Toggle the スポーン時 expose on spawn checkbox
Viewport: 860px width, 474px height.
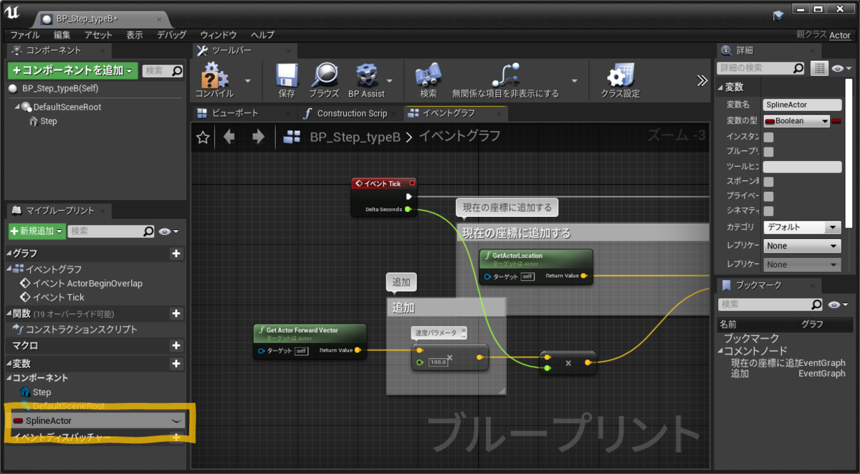(x=768, y=182)
